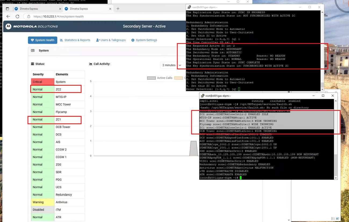
Task: Select the UCS element row
Action: pyautogui.click(x=58, y=187)
